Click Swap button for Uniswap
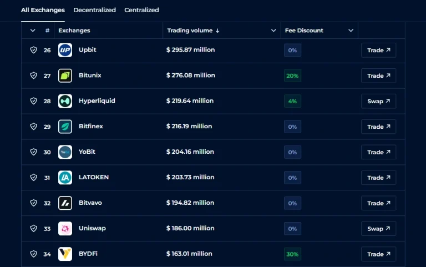 tap(378, 229)
